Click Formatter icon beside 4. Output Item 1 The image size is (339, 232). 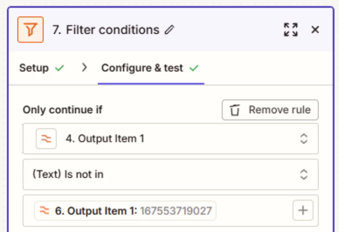(x=46, y=139)
